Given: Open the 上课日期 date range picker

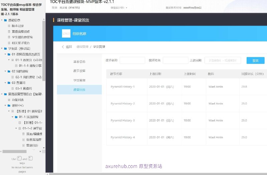Looking at the screenshot, I should [223, 60].
